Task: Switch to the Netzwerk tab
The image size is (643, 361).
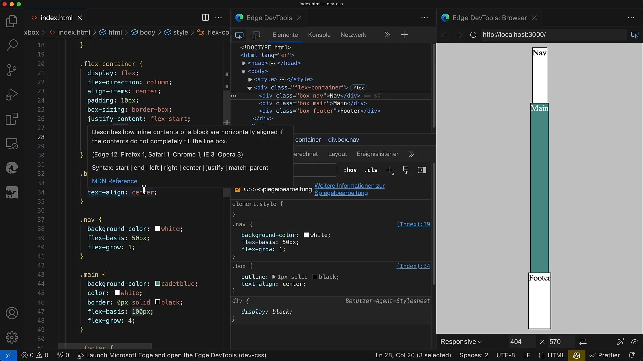Action: [353, 35]
